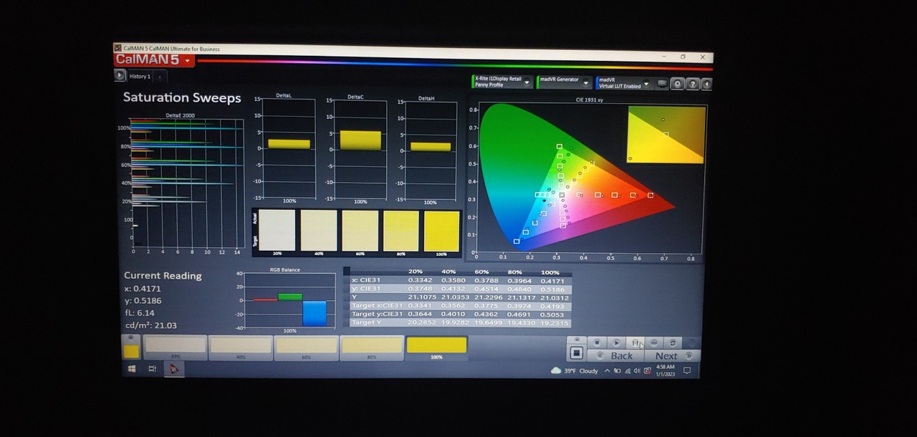Click the 'Y' value 21.0312 cell

(554, 297)
